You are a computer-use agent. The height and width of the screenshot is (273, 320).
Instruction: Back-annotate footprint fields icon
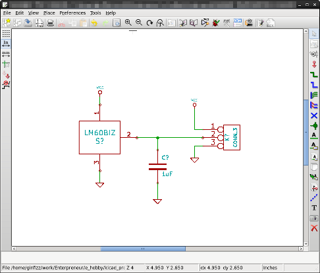point(271,23)
